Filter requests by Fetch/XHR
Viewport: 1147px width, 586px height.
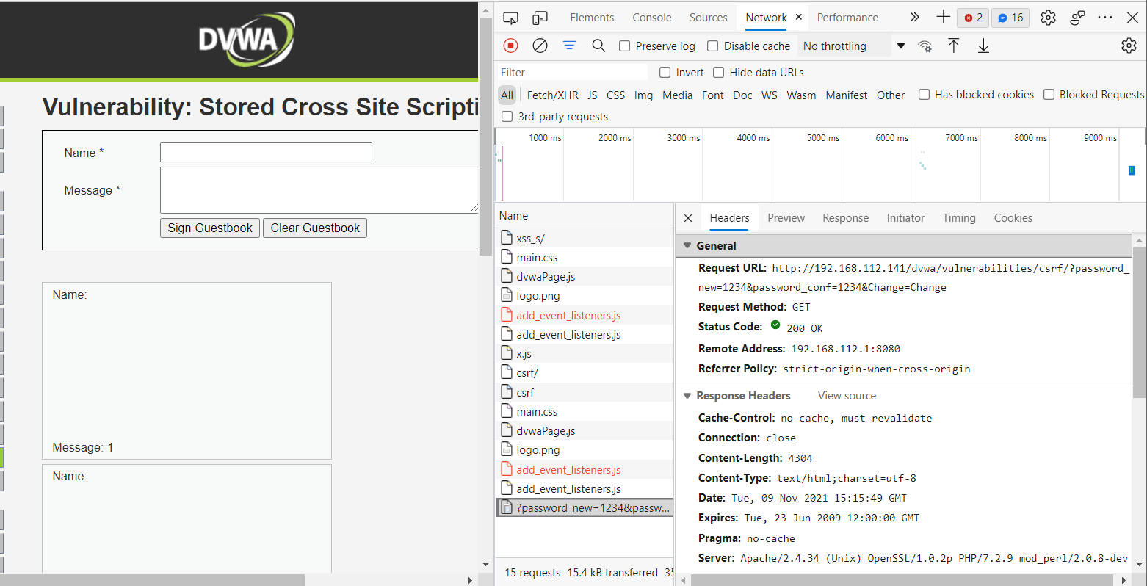(x=552, y=95)
